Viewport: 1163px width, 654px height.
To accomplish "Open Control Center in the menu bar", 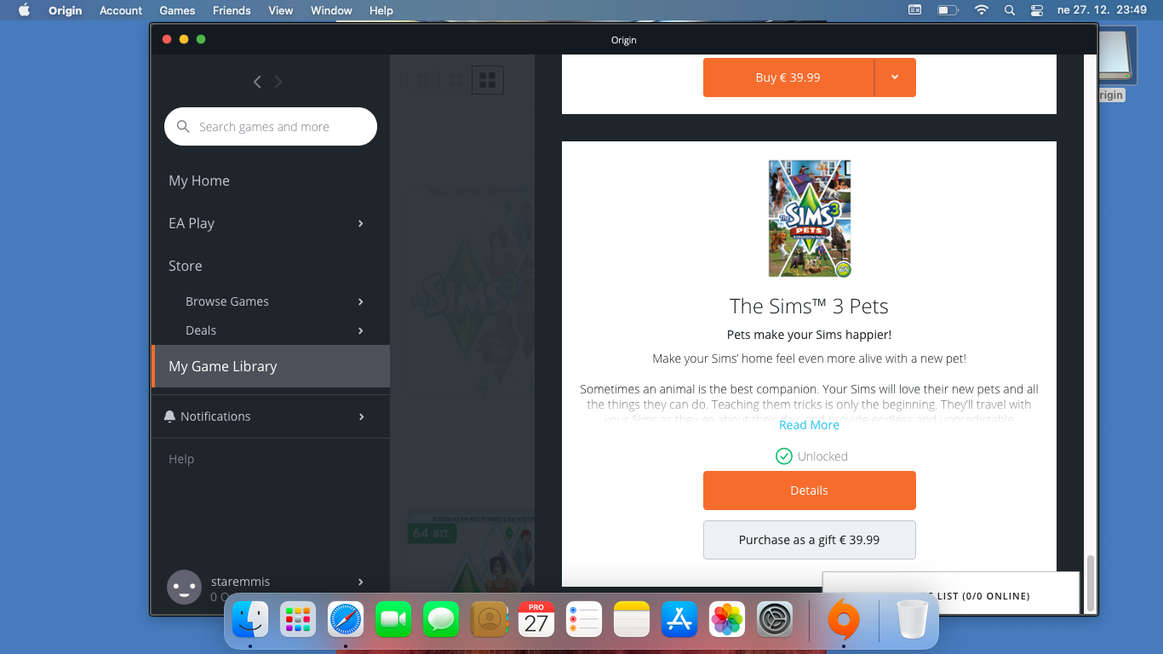I will click(x=1036, y=10).
